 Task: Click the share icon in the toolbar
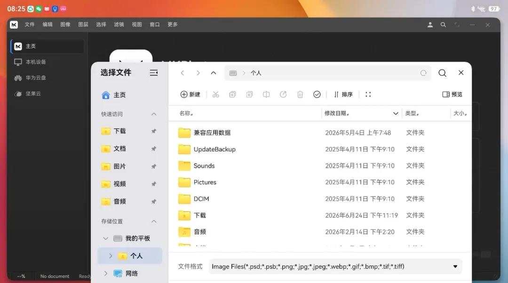tap(283, 94)
